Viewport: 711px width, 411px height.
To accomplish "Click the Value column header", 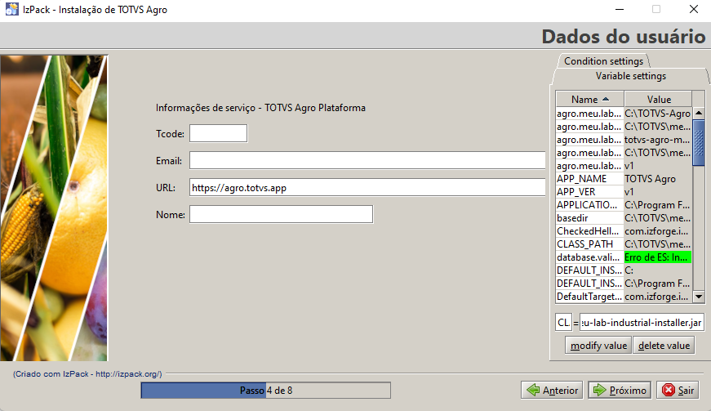I will point(659,99).
